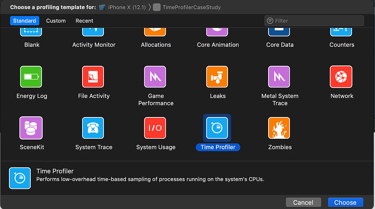Image resolution: width=375 pixels, height=209 pixels.
Task: Switch to the Custom tab
Action: point(56,21)
